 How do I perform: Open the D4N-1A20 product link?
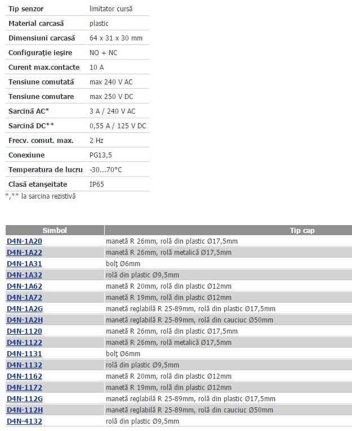24,241
